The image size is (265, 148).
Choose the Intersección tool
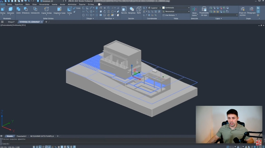(35, 10)
